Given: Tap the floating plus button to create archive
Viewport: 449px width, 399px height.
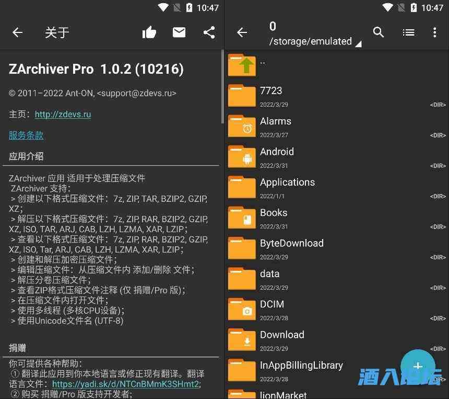Looking at the screenshot, I should [418, 367].
